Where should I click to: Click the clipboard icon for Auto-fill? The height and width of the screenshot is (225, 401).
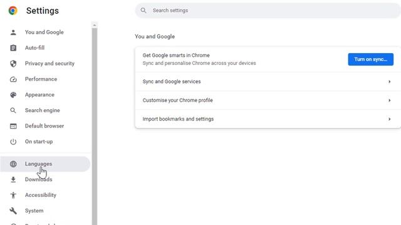(x=13, y=48)
